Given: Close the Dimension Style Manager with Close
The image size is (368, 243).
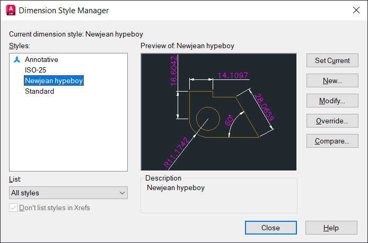Looking at the screenshot, I should click(271, 228).
